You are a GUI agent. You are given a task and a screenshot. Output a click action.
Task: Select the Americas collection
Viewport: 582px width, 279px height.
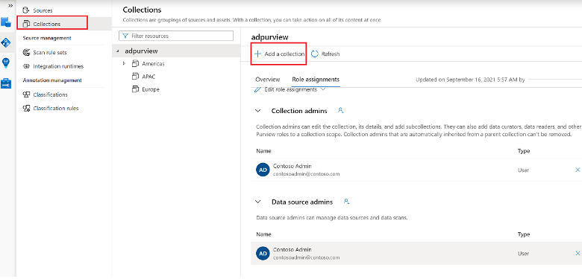pyautogui.click(x=153, y=64)
